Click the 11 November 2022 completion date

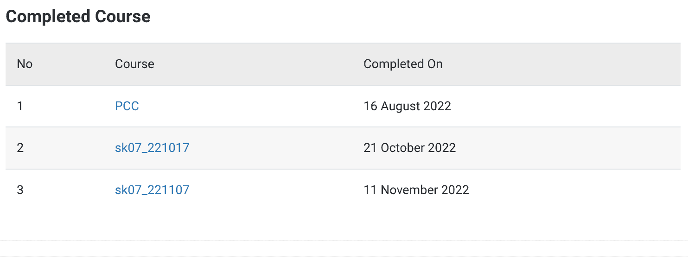coord(416,190)
